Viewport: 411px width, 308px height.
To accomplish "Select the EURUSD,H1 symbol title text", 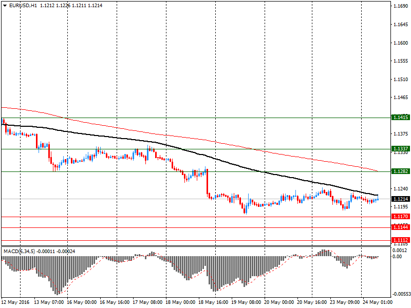I will point(23,6).
